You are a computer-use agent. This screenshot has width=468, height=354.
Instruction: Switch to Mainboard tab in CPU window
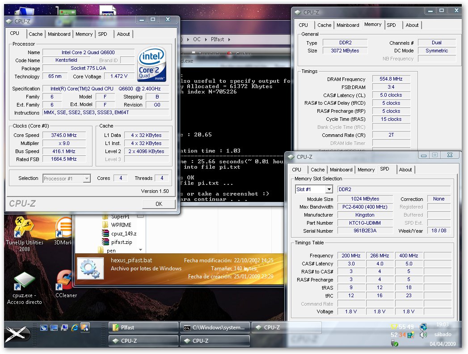[59, 34]
